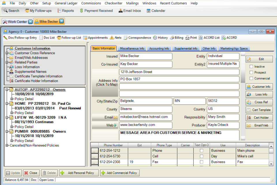
Task: Switch to the Accounting Info tab
Action: coord(159,48)
